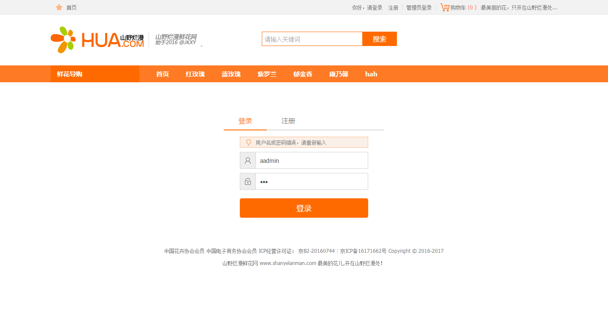Screen dimensions: 608x327
Task: Select 康乃馨 in the navigation bar
Action: (339, 74)
